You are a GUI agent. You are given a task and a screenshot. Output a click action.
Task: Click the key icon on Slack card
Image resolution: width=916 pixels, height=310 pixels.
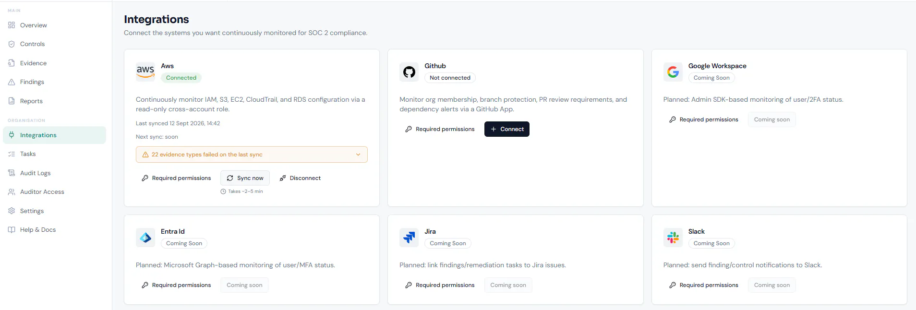pyautogui.click(x=673, y=285)
